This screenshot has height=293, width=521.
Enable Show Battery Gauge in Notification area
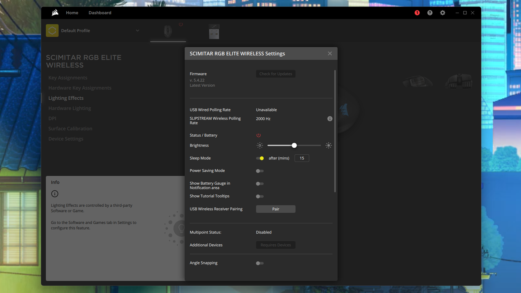pos(260,184)
